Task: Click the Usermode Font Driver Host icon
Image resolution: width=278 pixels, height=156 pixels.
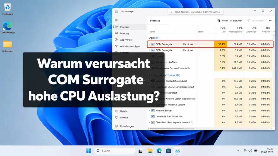Action: tap(153, 116)
